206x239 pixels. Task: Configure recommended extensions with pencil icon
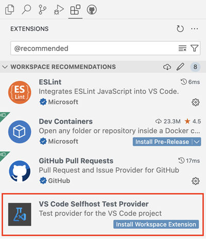pos(180,67)
